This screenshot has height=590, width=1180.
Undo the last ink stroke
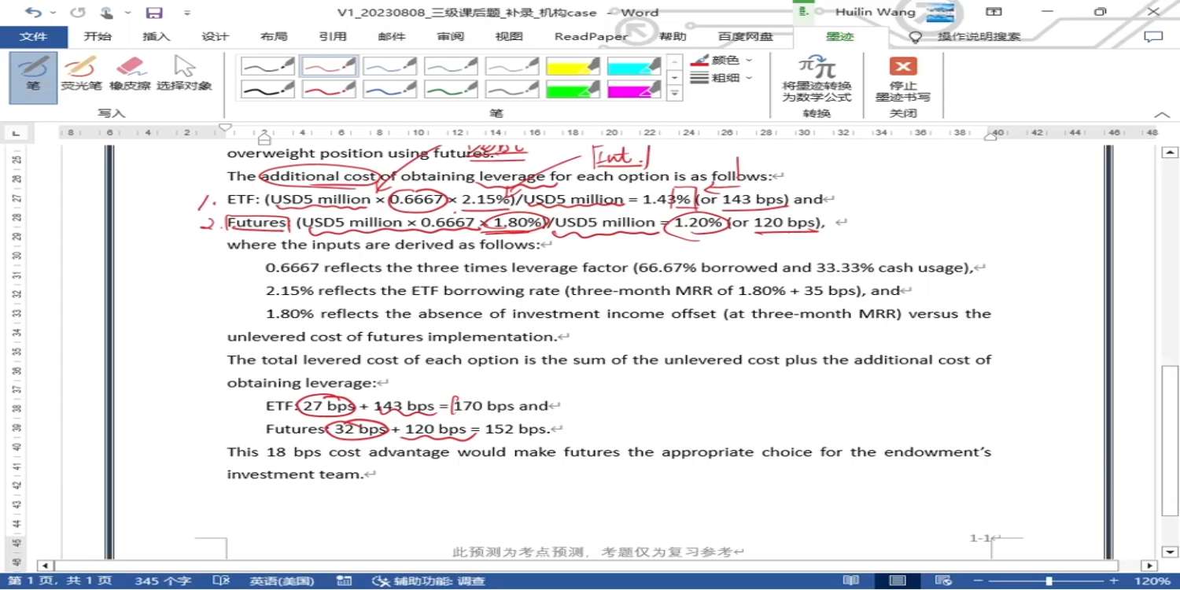[x=34, y=13]
